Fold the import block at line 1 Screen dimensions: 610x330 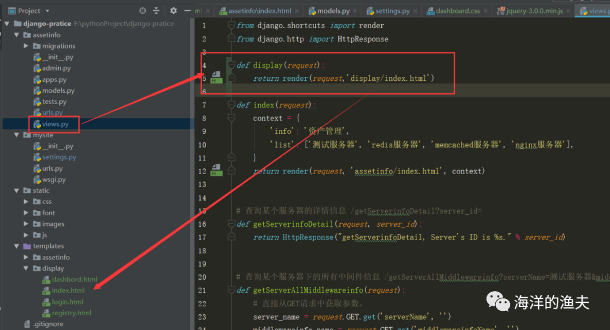click(x=231, y=25)
